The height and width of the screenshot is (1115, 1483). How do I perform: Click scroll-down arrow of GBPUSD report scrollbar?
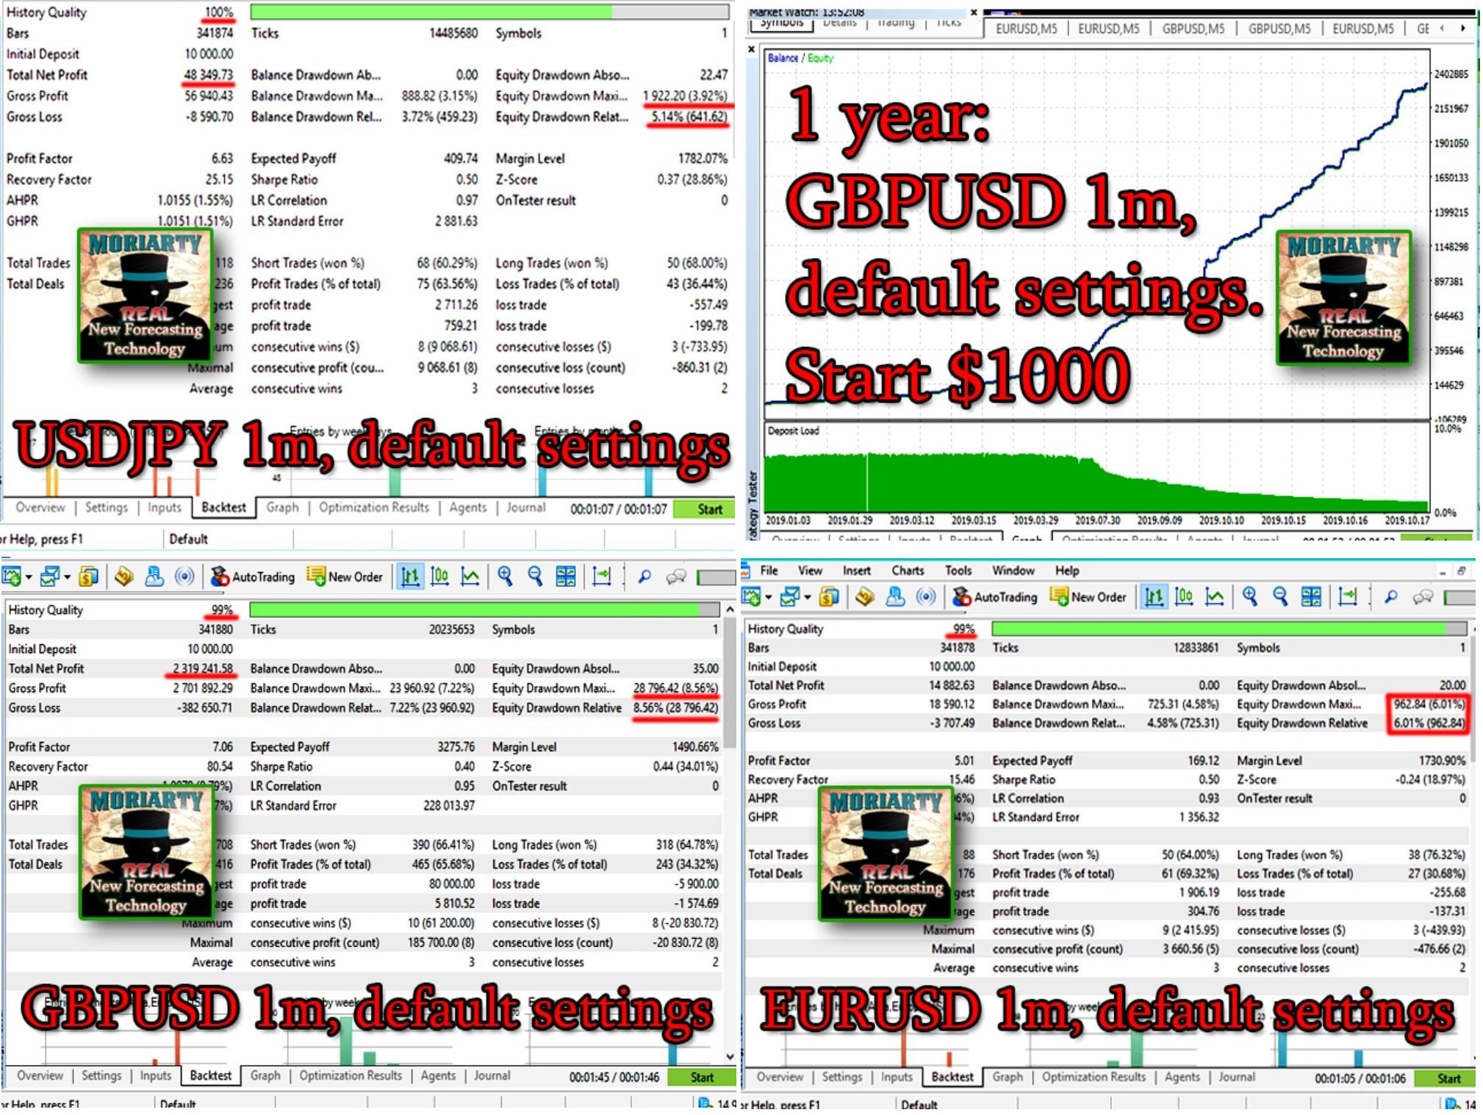(730, 1057)
